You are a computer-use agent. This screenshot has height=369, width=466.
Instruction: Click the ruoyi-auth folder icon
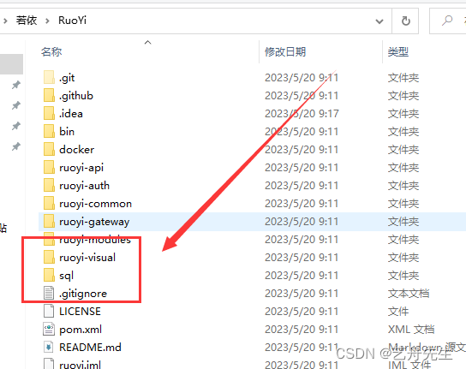tap(49, 186)
